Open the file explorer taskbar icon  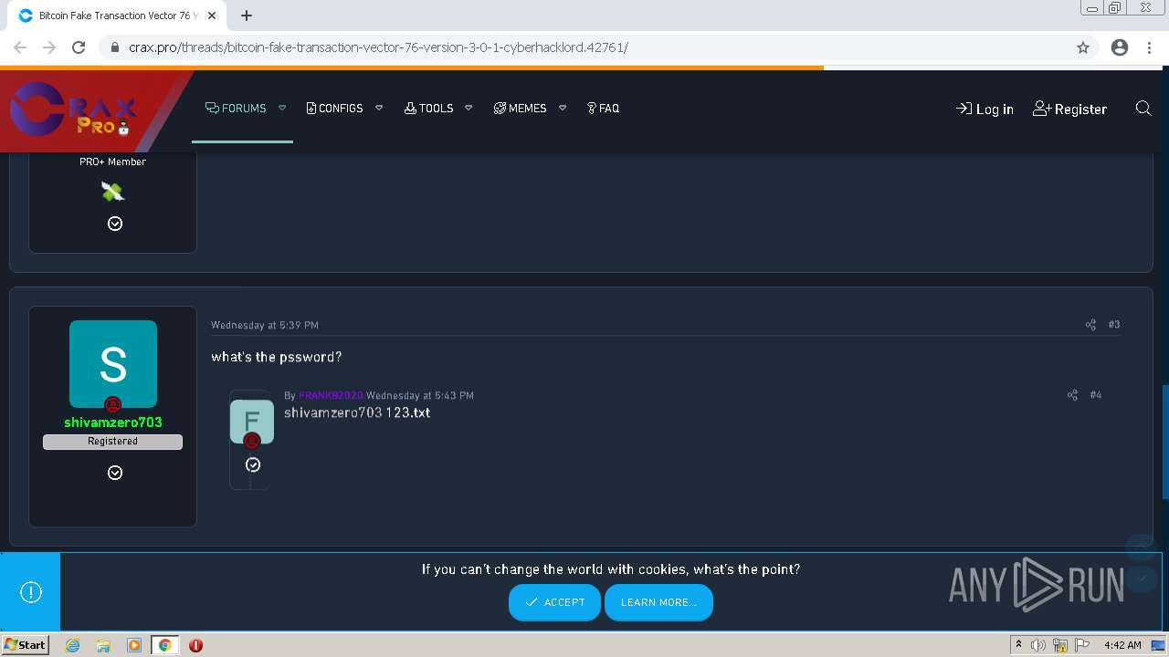click(103, 645)
